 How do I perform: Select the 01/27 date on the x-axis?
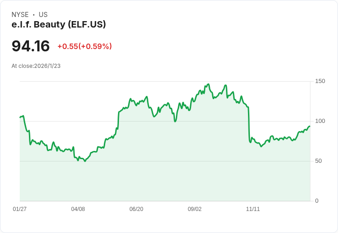click(20, 209)
